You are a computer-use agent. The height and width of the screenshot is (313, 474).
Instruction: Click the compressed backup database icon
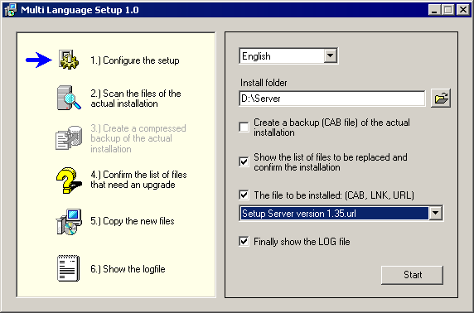pyautogui.click(x=69, y=138)
